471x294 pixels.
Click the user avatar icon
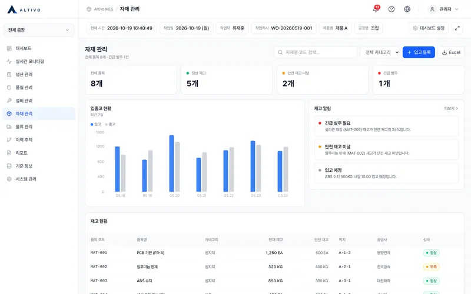pos(432,9)
